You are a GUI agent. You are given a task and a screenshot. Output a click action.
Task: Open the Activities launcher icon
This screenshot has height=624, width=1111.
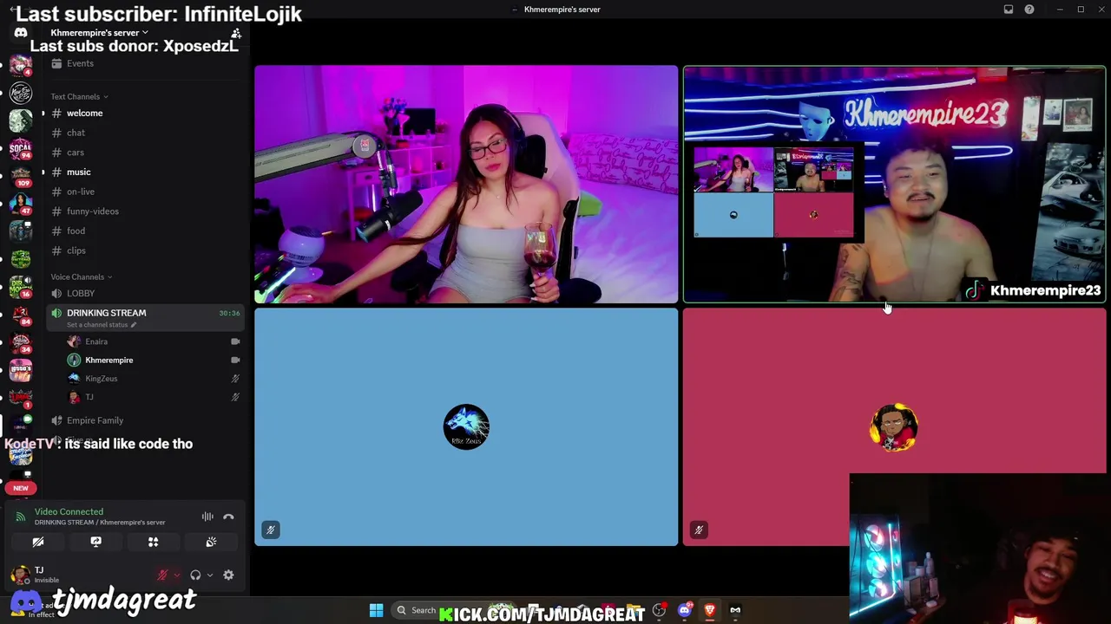coord(153,542)
